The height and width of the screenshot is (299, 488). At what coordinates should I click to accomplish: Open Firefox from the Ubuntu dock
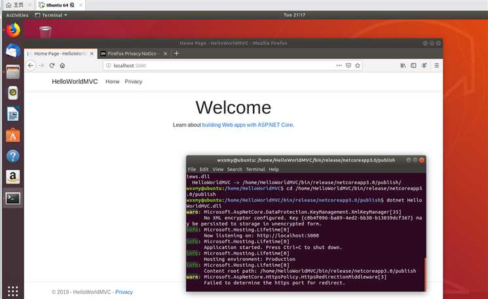(x=12, y=30)
